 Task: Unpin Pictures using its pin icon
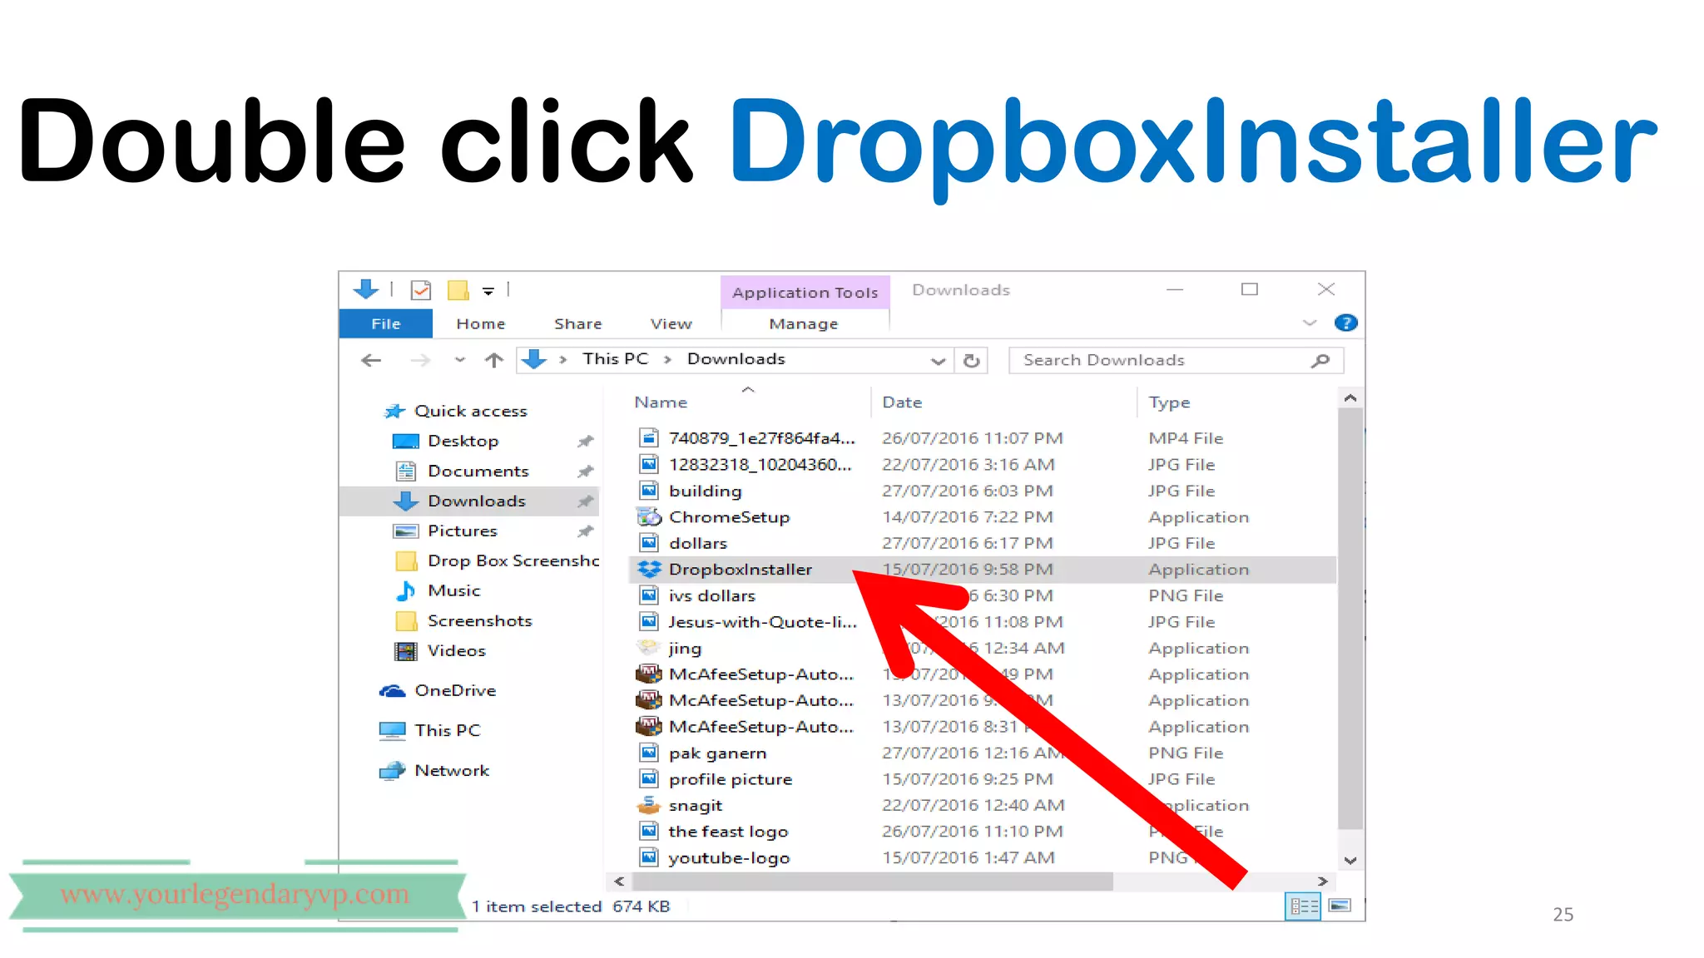586,531
